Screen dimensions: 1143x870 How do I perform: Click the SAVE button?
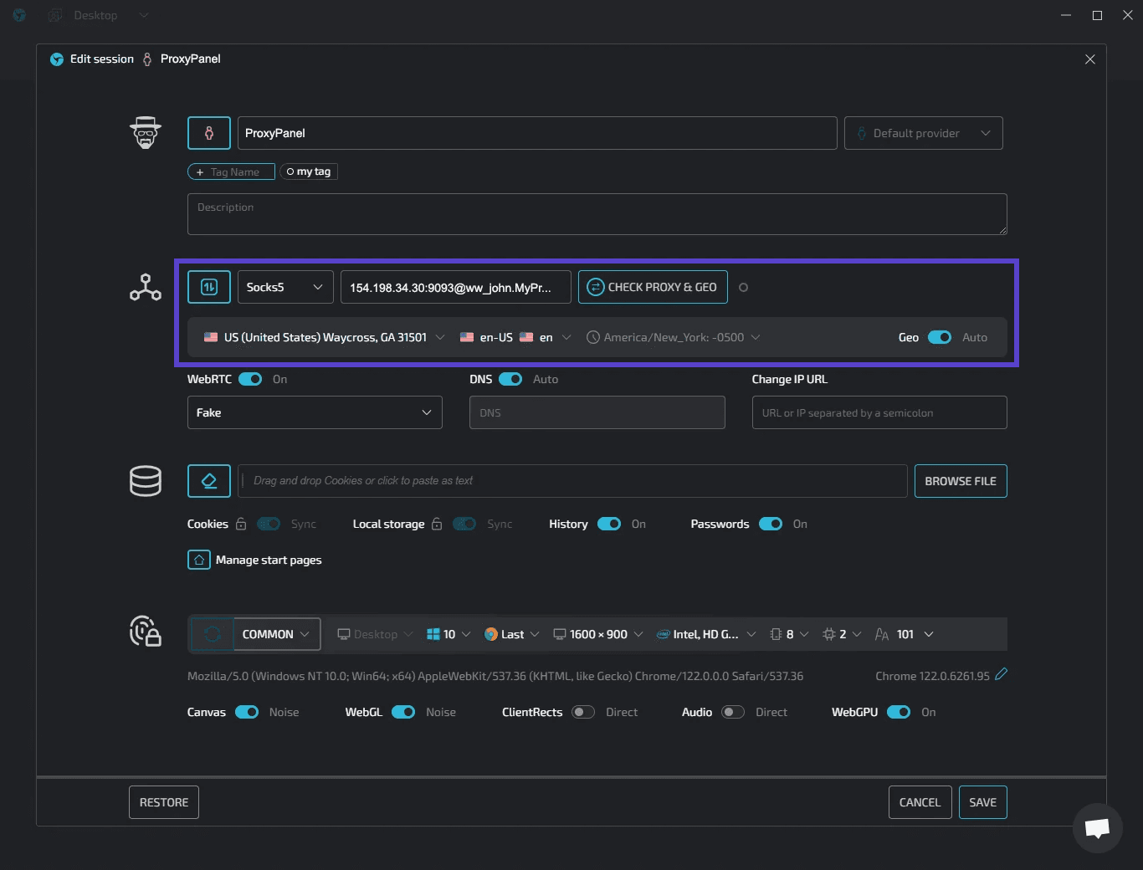pyautogui.click(x=982, y=802)
